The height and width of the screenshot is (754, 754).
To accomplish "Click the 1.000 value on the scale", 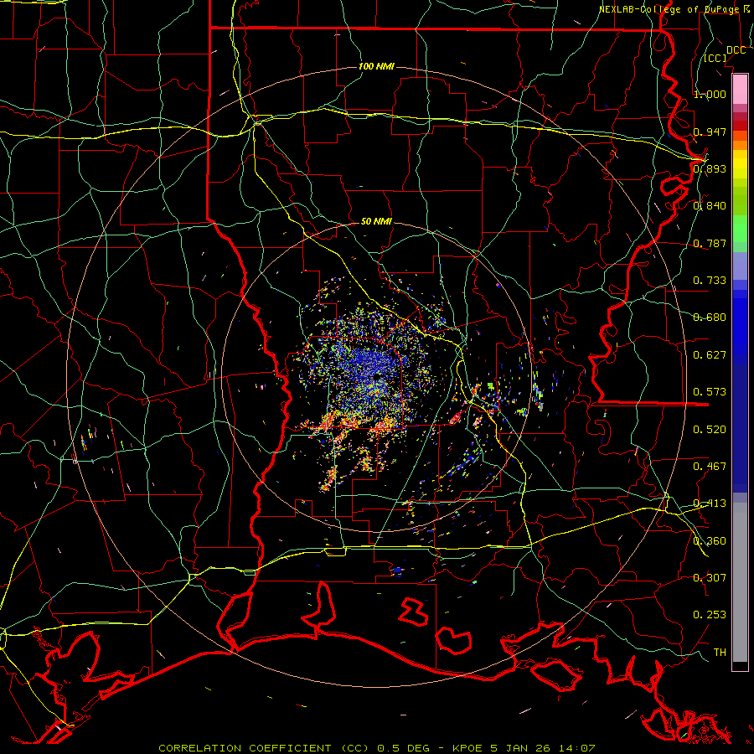I will [710, 94].
